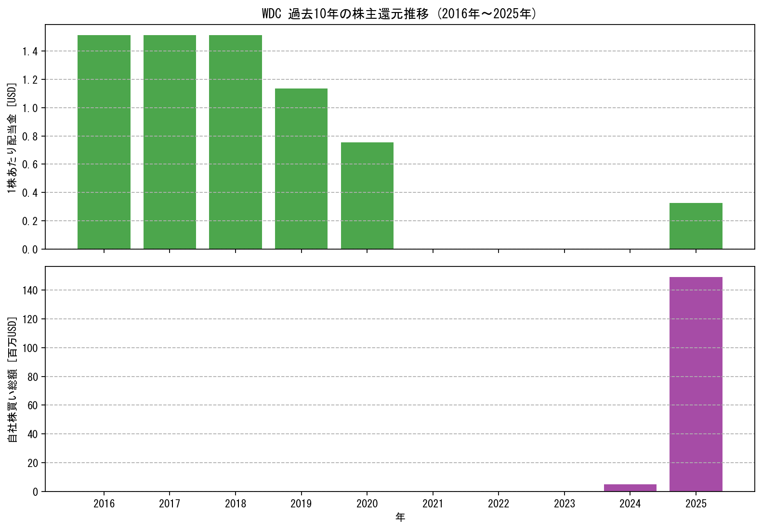Click the '0.2' tick on the dividend axis
762x530 pixels.
(30, 221)
